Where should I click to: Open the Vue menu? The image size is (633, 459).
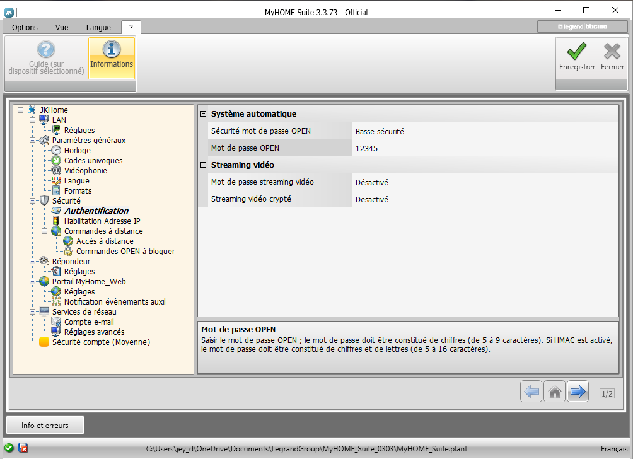pyautogui.click(x=62, y=28)
